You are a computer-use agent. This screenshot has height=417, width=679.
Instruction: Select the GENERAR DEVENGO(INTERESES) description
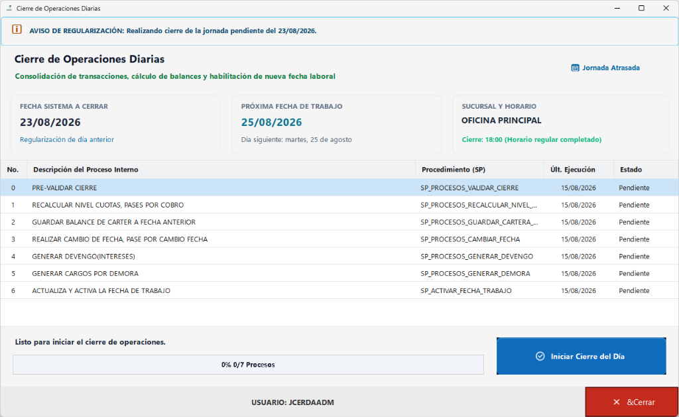pyautogui.click(x=84, y=257)
